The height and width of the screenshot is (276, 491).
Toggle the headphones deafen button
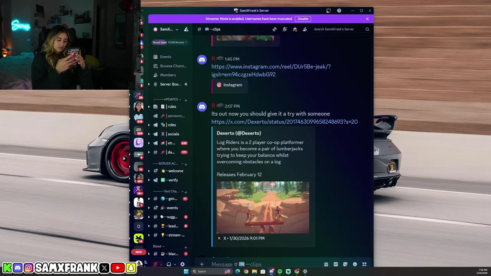point(169,264)
